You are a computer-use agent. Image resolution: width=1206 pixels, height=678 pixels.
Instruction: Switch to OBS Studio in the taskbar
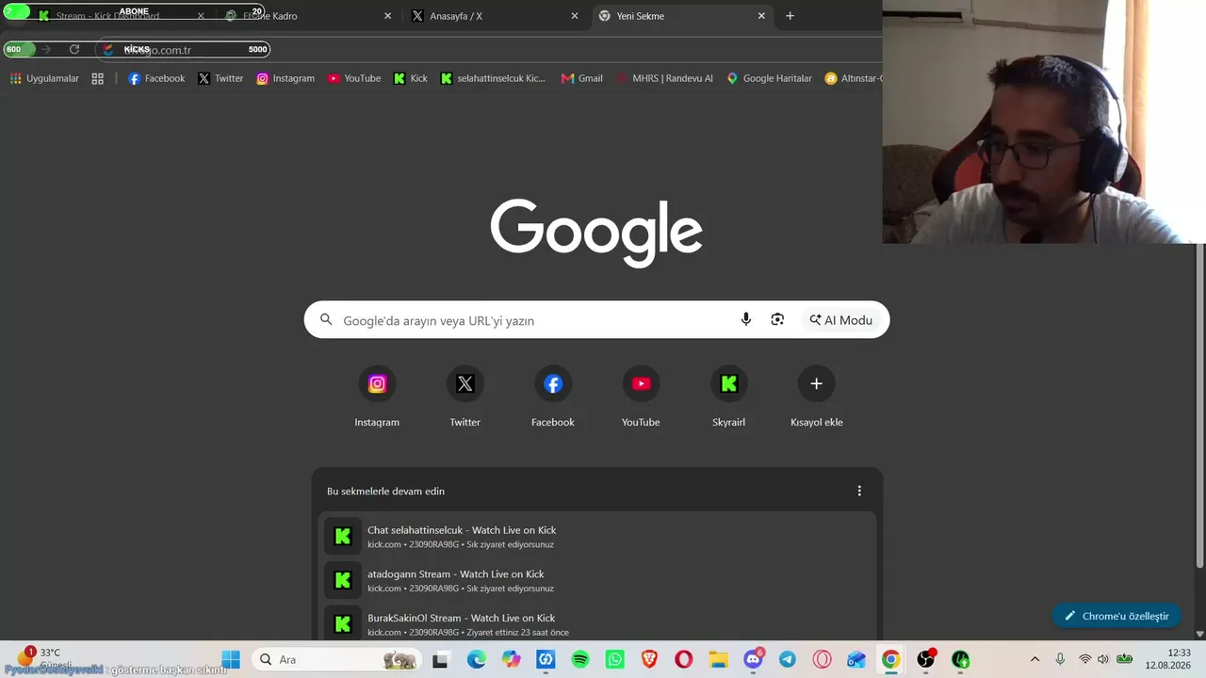point(926,659)
